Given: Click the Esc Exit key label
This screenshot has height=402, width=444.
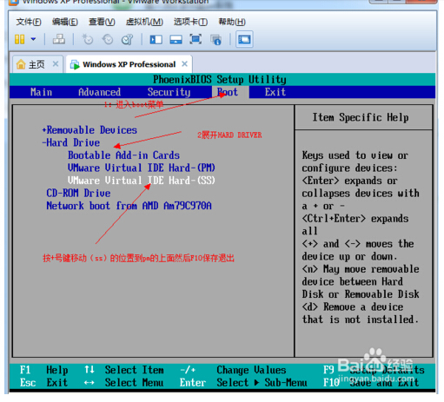Looking at the screenshot, I should point(43,383).
